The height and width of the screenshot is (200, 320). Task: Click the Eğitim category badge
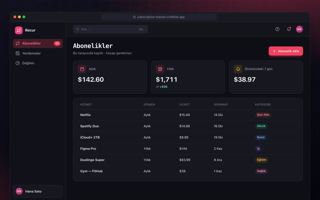[261, 160]
